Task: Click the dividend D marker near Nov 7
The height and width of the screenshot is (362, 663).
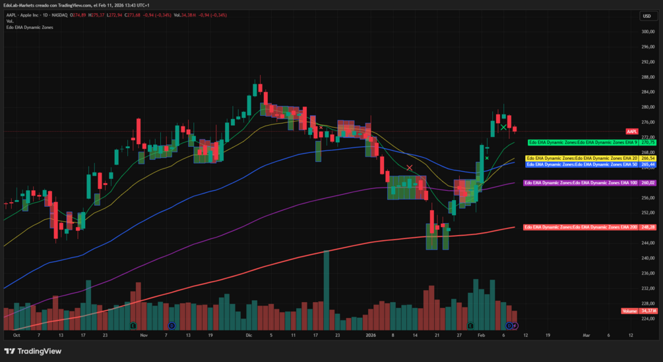Action: [172, 326]
